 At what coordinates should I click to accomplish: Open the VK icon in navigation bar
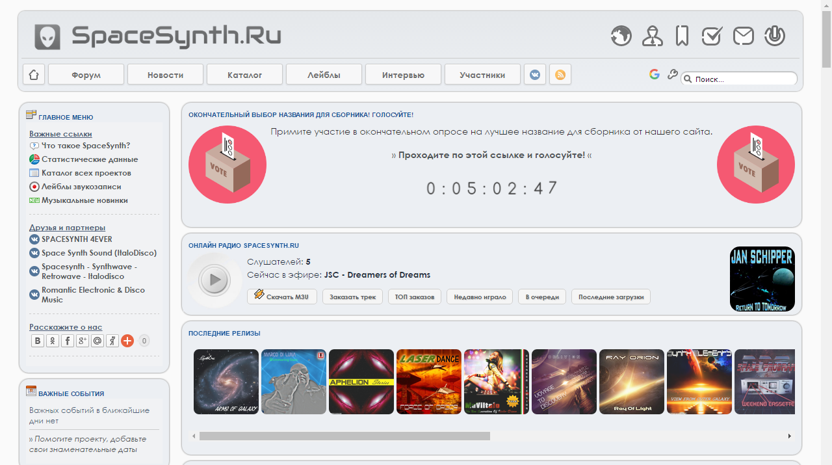535,74
